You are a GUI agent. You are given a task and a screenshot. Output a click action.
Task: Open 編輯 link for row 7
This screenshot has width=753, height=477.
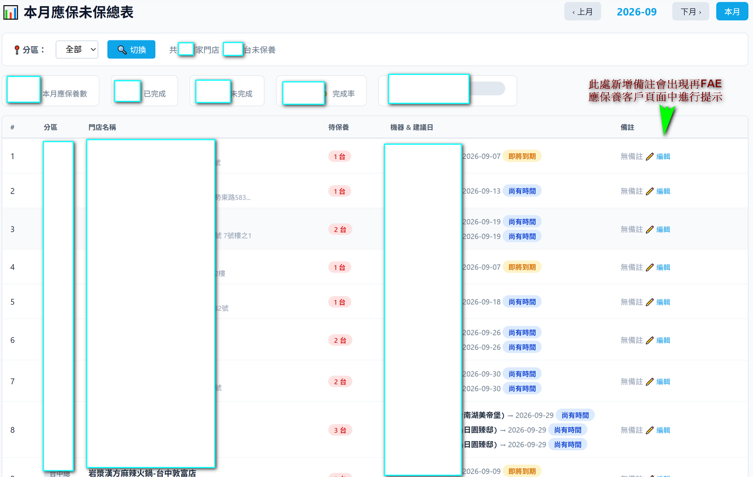pos(663,381)
